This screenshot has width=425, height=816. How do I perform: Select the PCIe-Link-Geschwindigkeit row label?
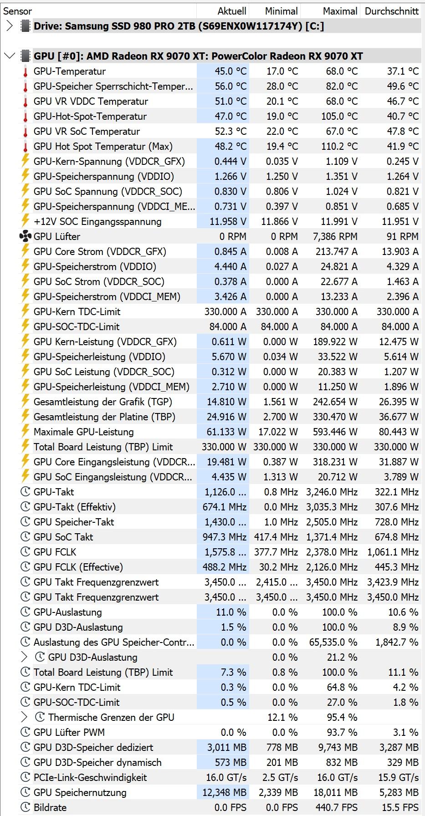[90, 778]
